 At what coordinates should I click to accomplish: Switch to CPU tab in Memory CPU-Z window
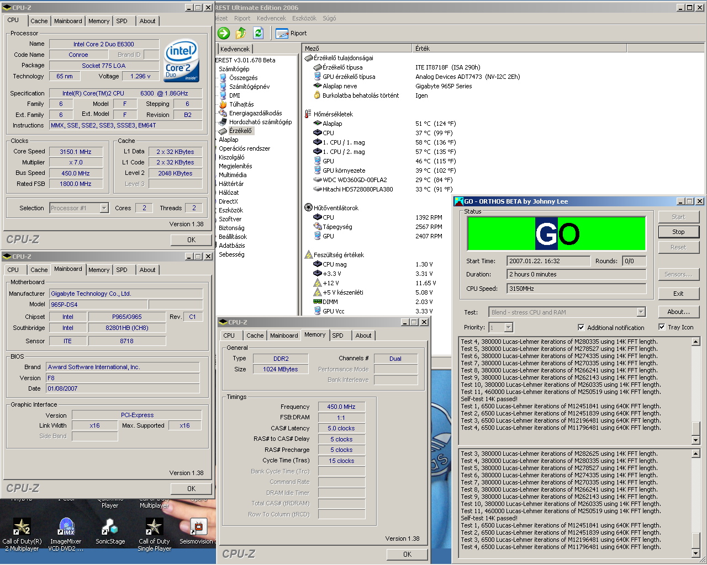(x=229, y=335)
